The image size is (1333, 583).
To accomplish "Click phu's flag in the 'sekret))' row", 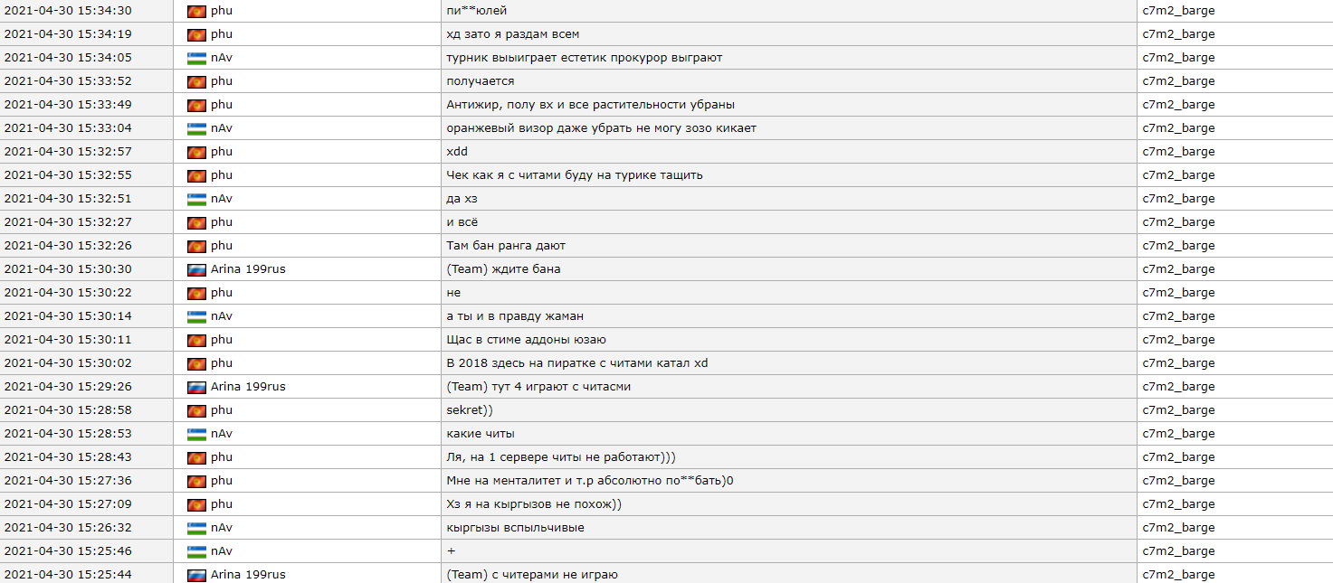I will [x=196, y=410].
